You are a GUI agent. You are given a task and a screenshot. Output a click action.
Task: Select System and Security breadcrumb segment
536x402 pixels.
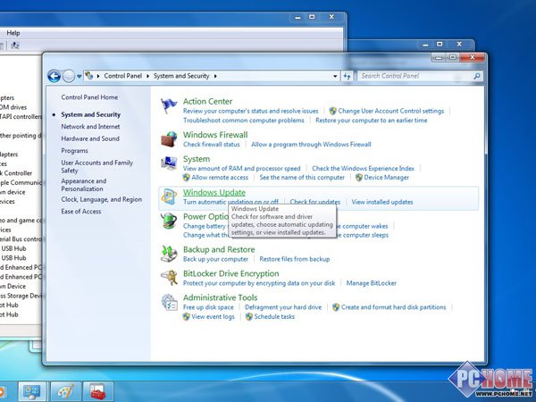[181, 76]
